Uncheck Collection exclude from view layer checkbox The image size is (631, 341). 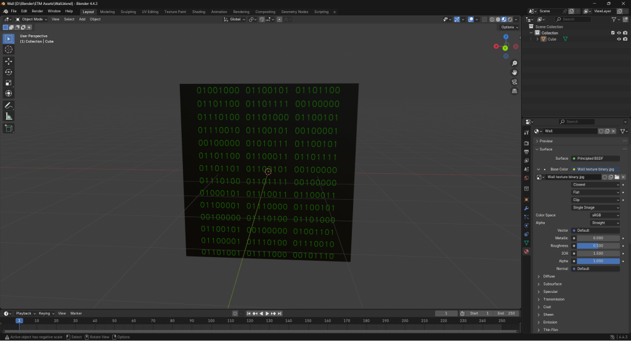coord(612,33)
